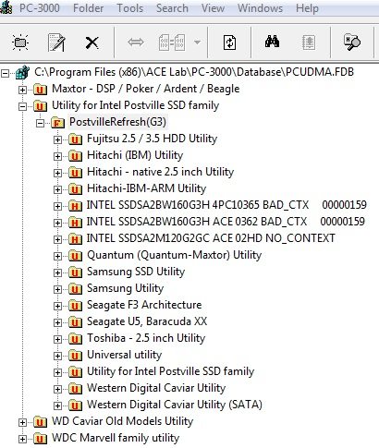Open the View menu

(213, 8)
